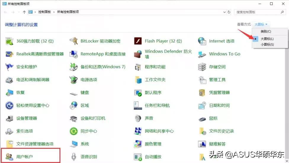The width and height of the screenshot is (289, 163).
Task: Click the 声音 speaker icon
Action: (x=138, y=118)
